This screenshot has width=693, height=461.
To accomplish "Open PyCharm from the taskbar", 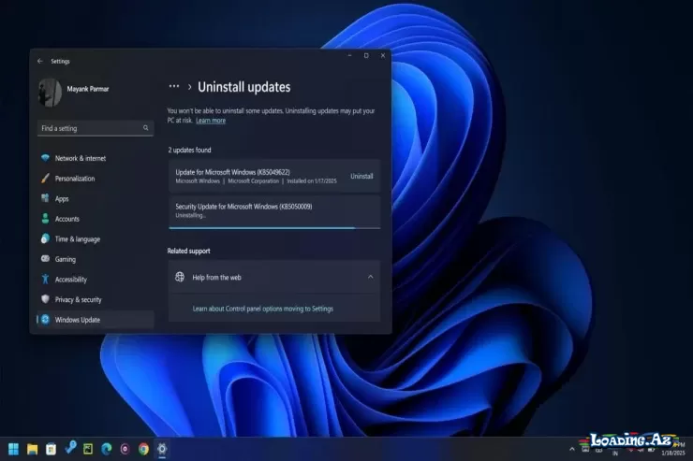I will (88, 449).
